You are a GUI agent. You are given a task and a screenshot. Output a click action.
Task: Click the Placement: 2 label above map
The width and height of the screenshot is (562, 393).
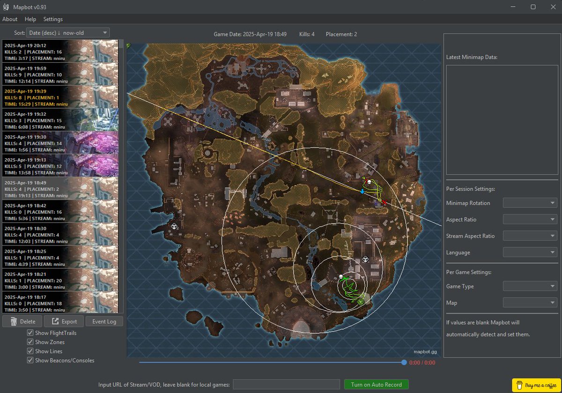click(341, 34)
